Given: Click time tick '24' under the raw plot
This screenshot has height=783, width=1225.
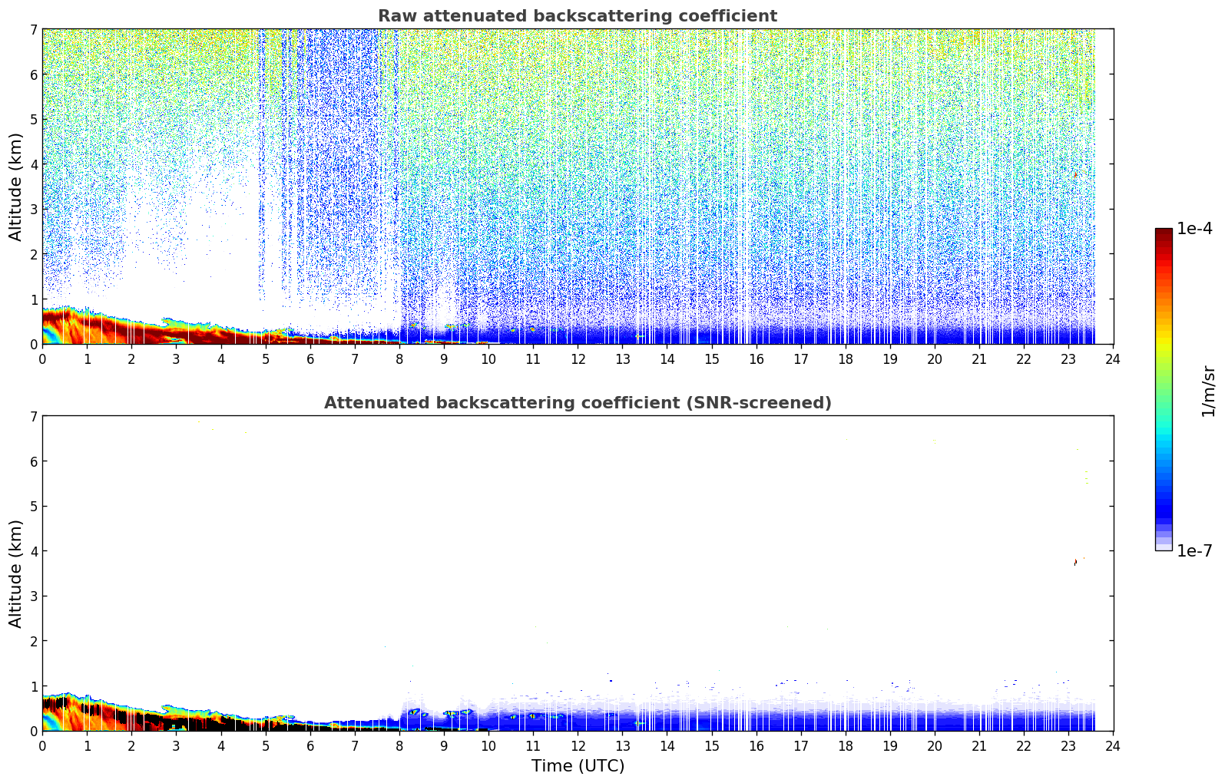Looking at the screenshot, I should (x=1113, y=358).
